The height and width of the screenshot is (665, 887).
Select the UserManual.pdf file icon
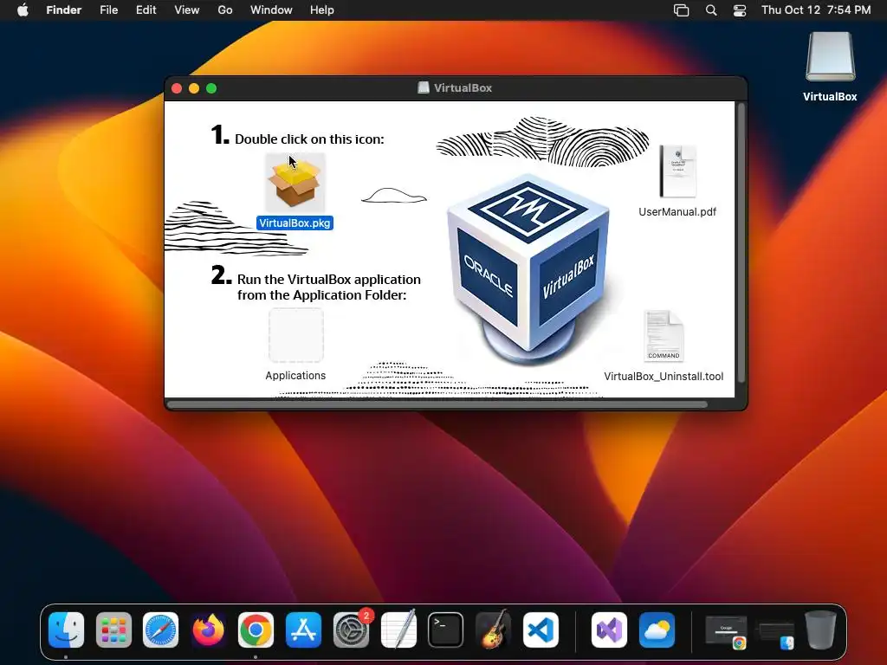tap(677, 171)
